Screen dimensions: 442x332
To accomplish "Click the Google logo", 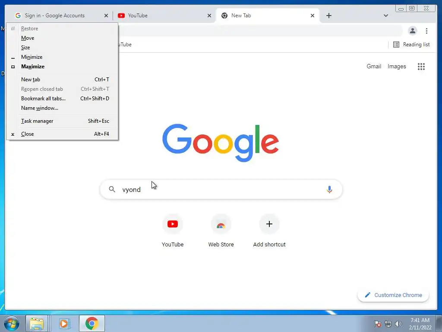I will pyautogui.click(x=221, y=143).
